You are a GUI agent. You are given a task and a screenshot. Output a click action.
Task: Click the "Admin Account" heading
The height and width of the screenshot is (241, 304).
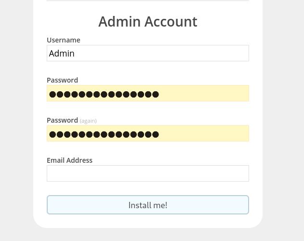tap(147, 21)
